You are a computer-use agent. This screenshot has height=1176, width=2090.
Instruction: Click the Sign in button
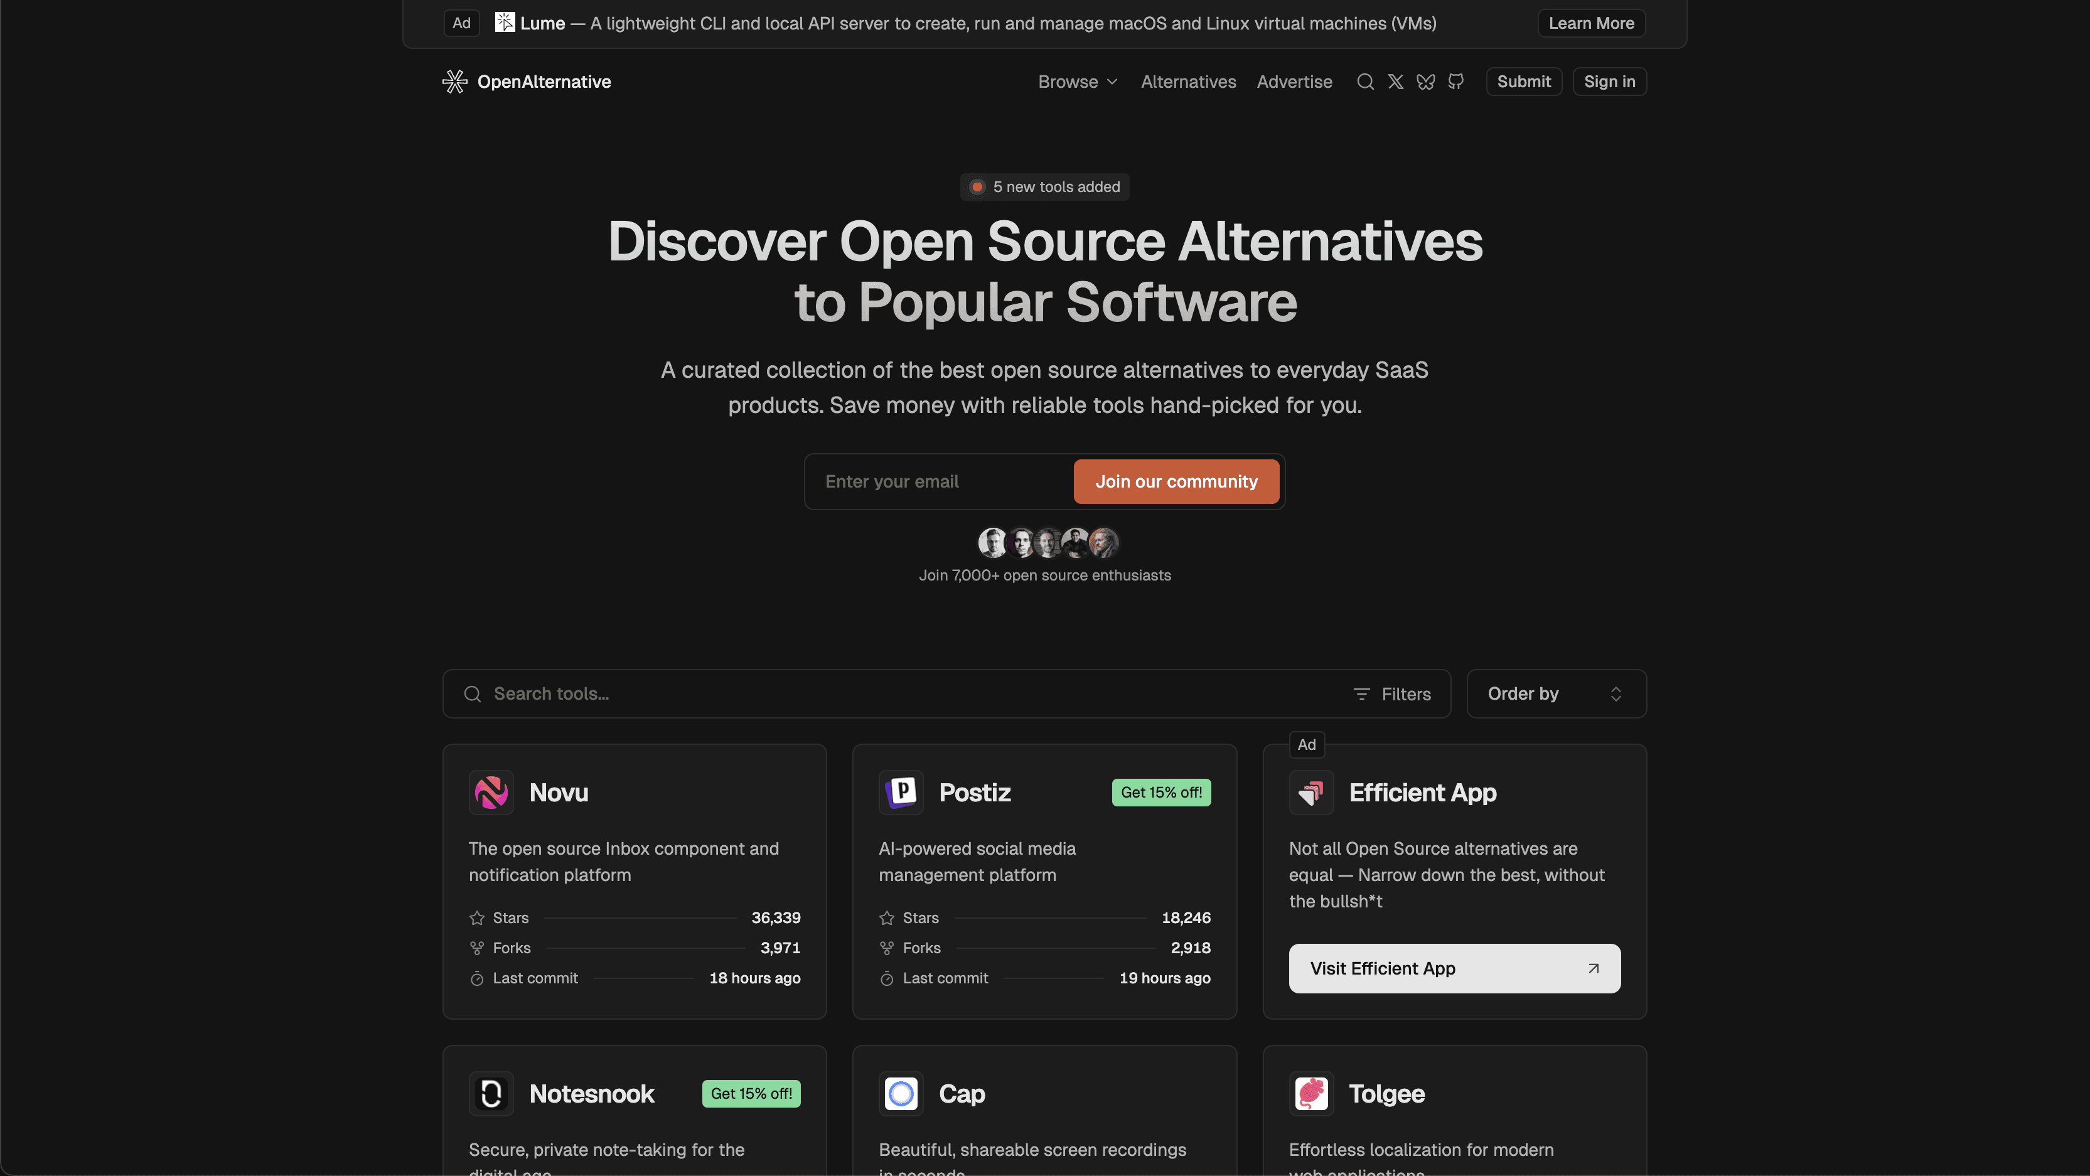tap(1610, 82)
